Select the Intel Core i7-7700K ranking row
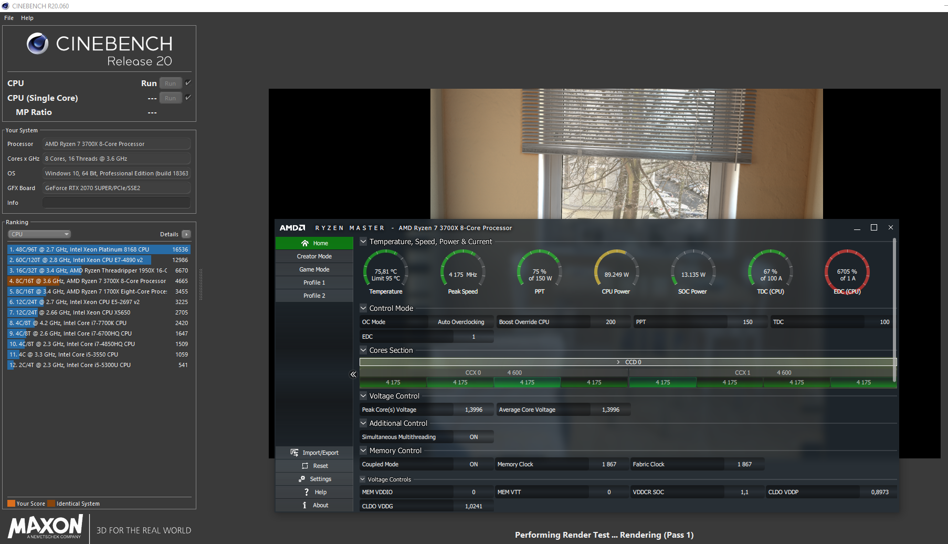 (x=99, y=323)
